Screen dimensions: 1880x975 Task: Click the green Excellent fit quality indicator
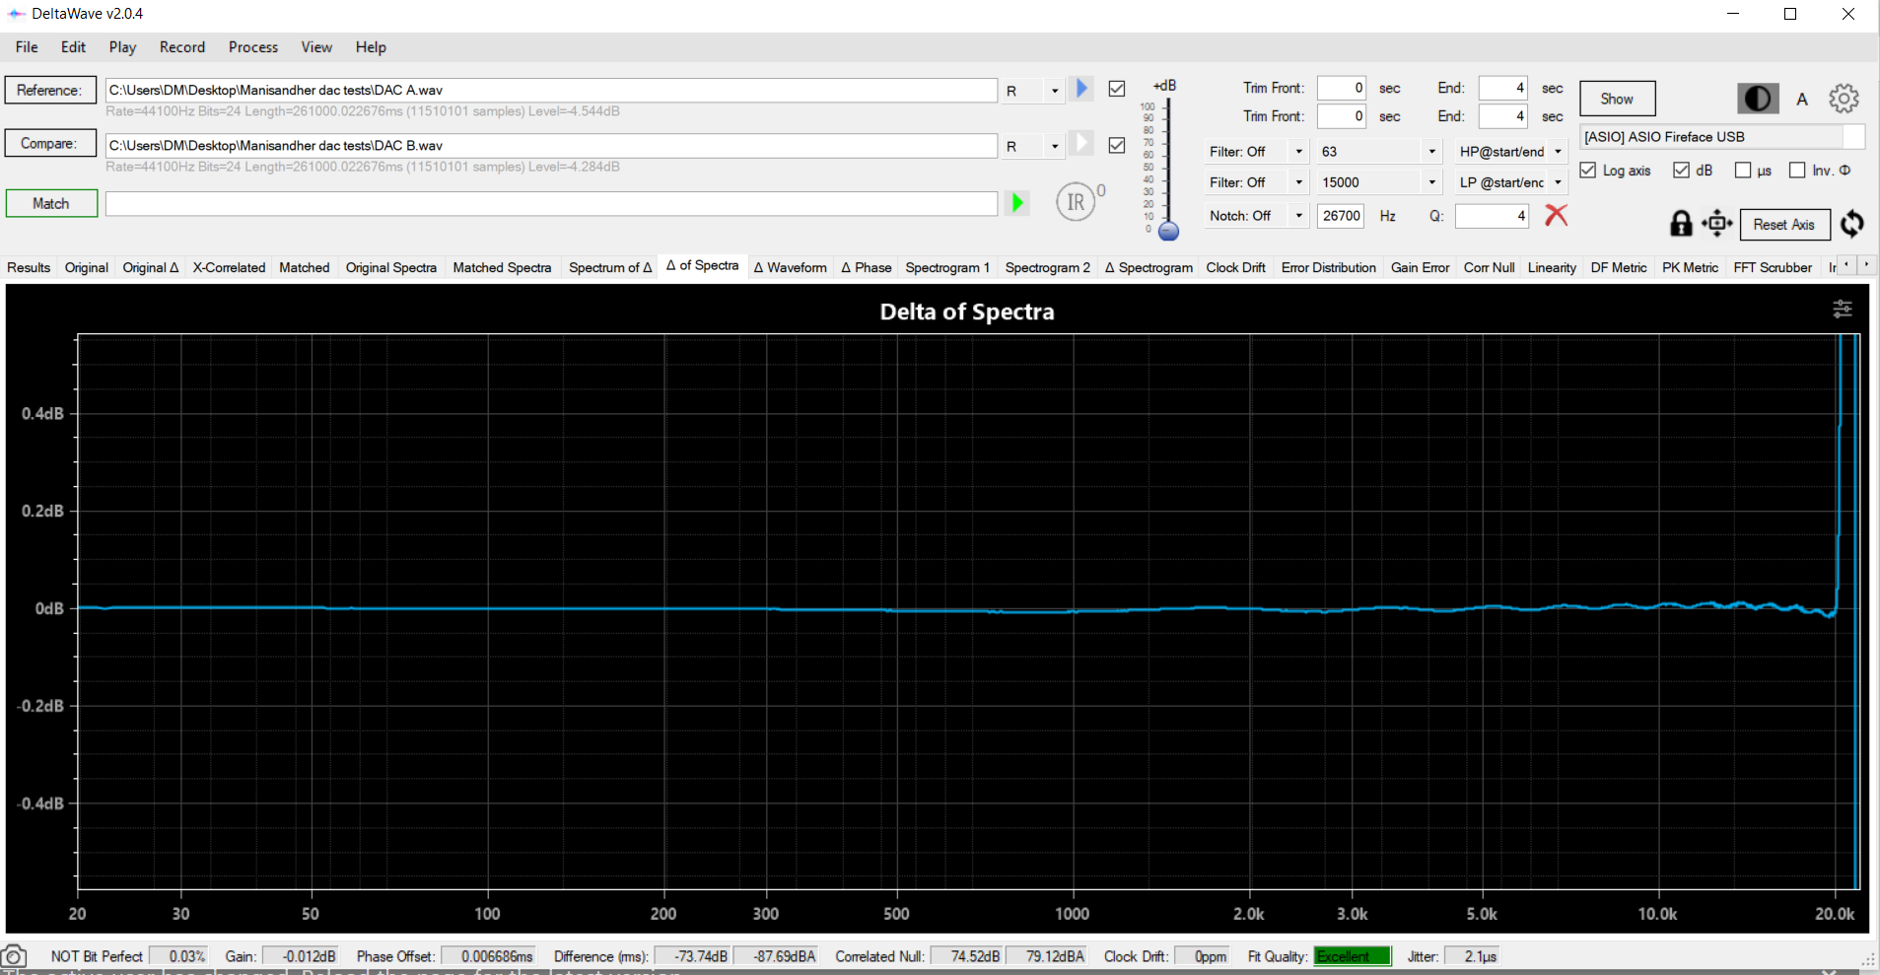pos(1352,956)
